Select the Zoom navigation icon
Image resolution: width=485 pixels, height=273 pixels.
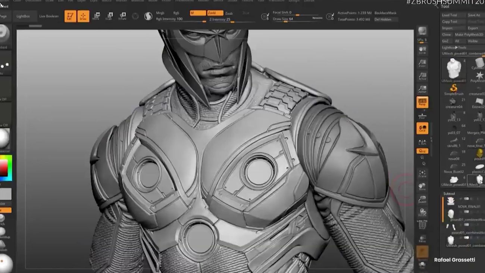pos(422,63)
